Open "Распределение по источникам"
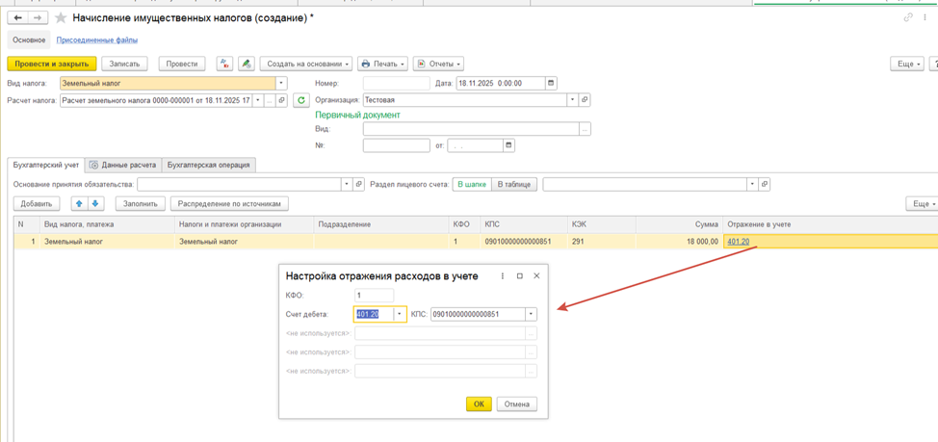The height and width of the screenshot is (442, 938). [x=230, y=204]
